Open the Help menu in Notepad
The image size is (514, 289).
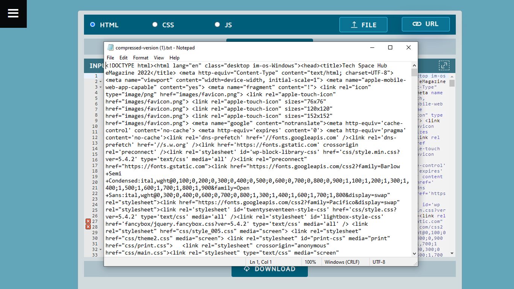[174, 58]
